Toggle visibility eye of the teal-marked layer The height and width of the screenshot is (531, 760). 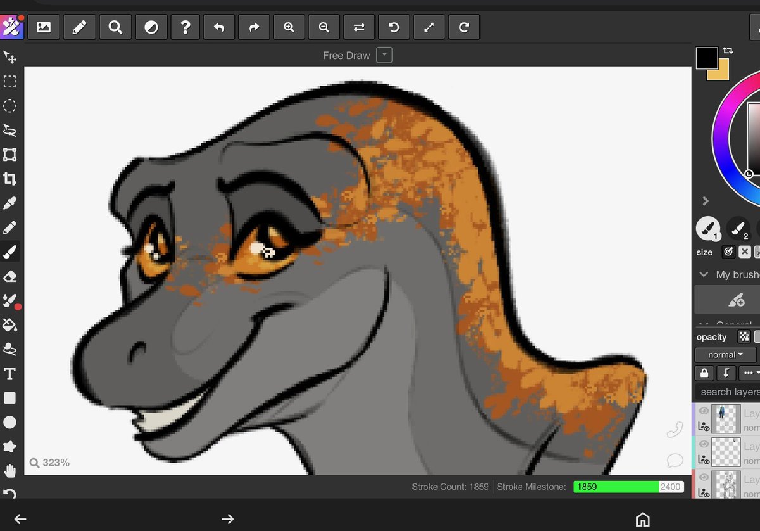coord(703,445)
